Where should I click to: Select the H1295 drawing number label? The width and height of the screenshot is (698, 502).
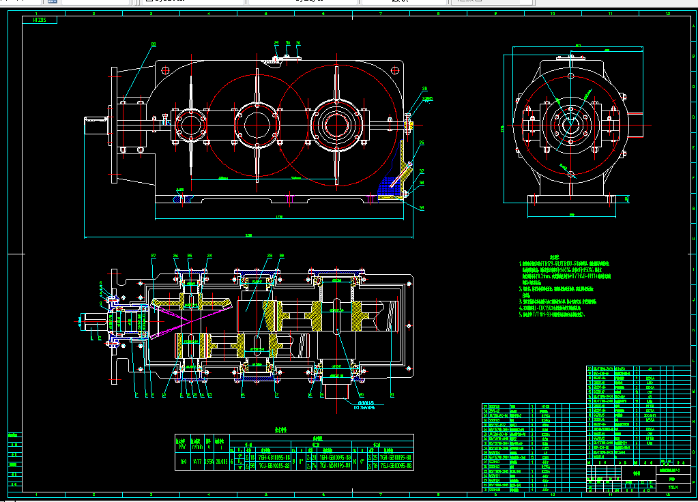point(39,20)
